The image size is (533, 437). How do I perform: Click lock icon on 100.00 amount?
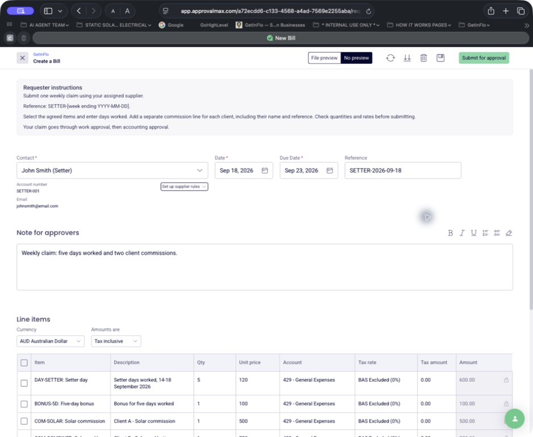(x=506, y=403)
